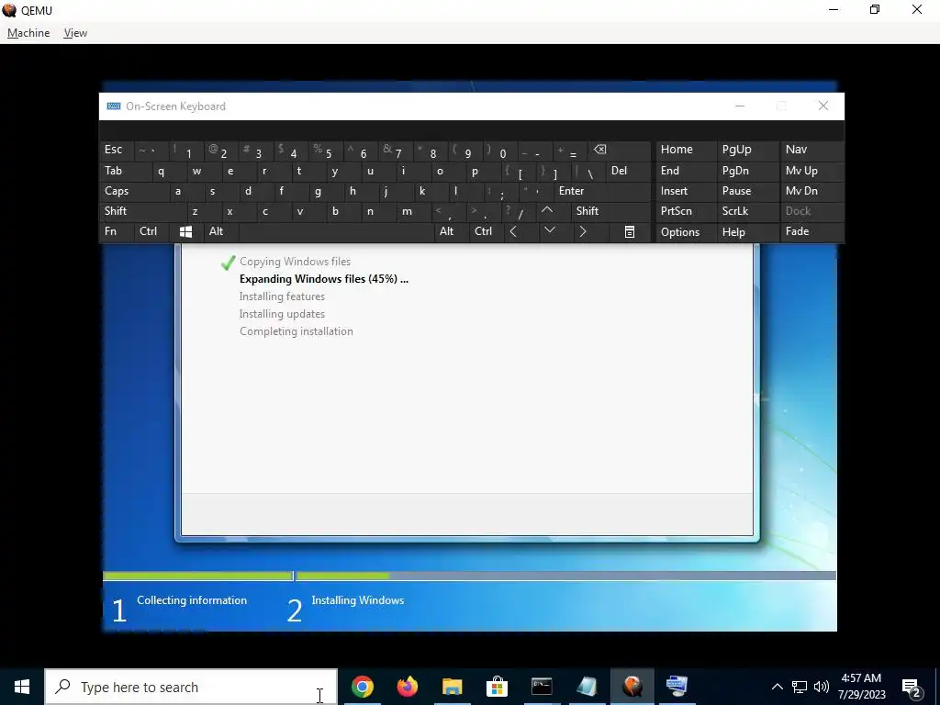Image resolution: width=940 pixels, height=705 pixels.
Task: Click the PgUp key
Action: click(747, 151)
